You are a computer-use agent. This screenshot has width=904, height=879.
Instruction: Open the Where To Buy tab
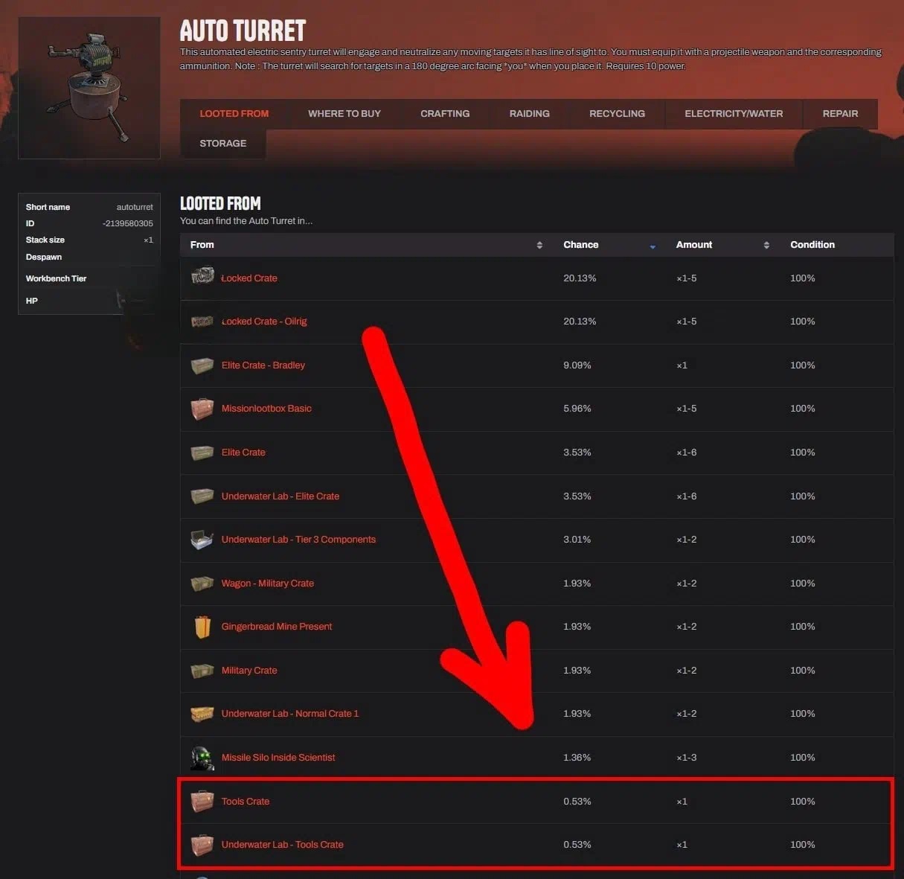point(344,114)
